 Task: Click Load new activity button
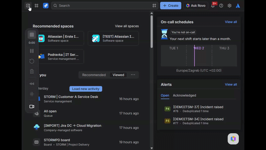tap(86, 89)
